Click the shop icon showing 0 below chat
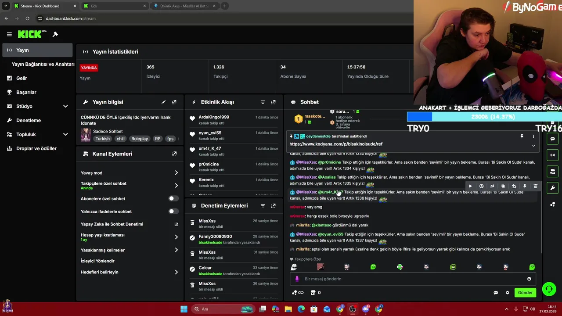The width and height of the screenshot is (562, 316). pyautogui.click(x=316, y=293)
